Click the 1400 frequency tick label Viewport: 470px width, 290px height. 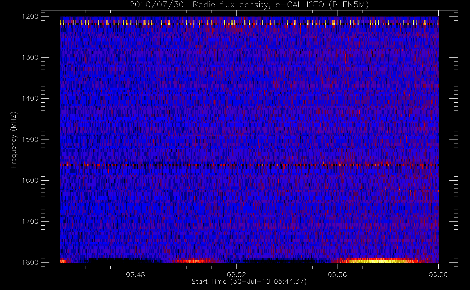click(x=30, y=98)
